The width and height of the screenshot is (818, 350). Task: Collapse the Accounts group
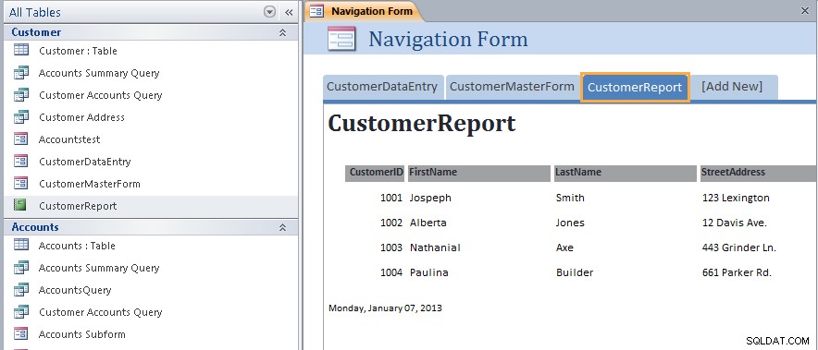coord(282,227)
